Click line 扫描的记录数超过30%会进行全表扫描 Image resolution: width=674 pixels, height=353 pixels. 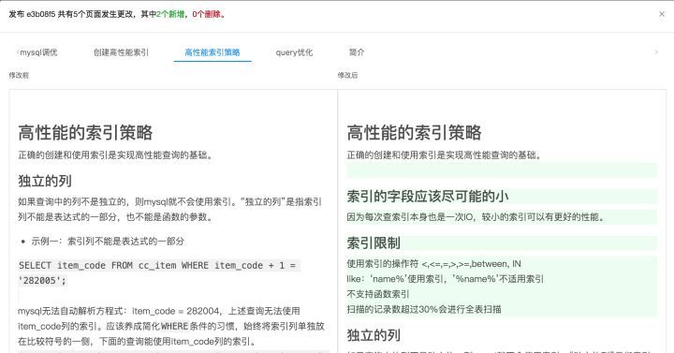coord(424,309)
